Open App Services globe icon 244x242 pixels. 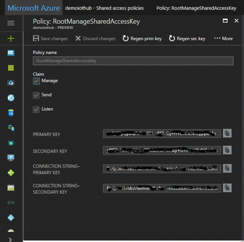[11, 98]
